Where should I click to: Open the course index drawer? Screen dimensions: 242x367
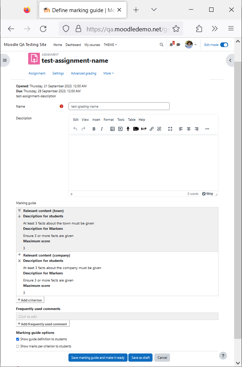[5, 60]
